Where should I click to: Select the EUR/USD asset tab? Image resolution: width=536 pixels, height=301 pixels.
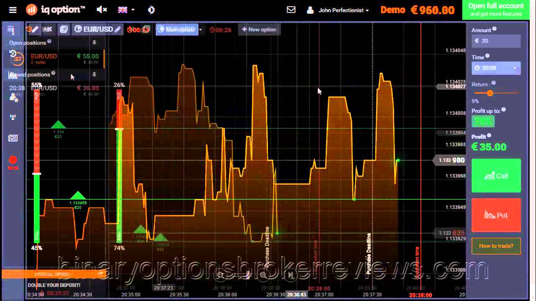(97, 29)
